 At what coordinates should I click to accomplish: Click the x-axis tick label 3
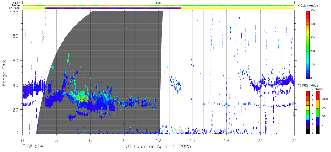[x=56, y=140]
